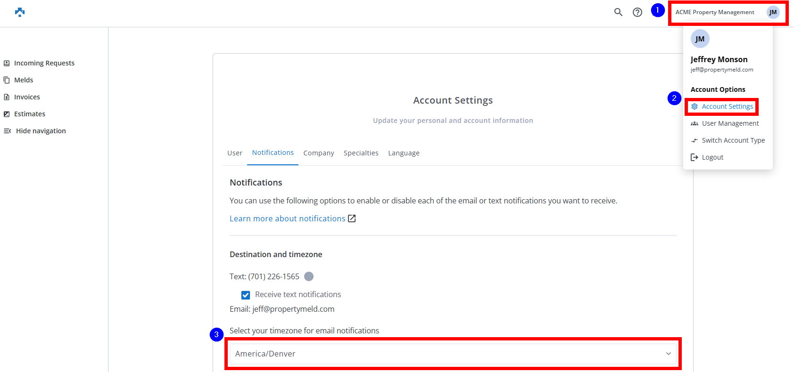Choose User Management in account menu
Viewport: 794px width, 372px height.
click(730, 123)
